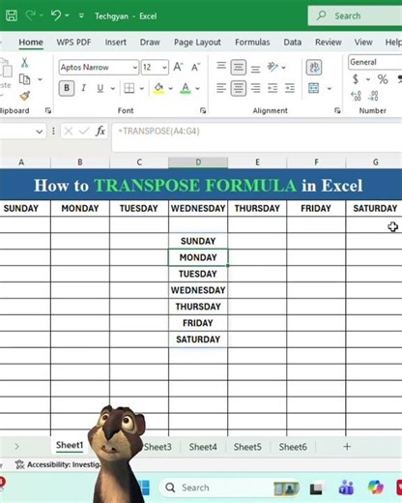Open Customize Quick Access Toolbar arrow
Viewport: 402px width, 503px height.
81,15
